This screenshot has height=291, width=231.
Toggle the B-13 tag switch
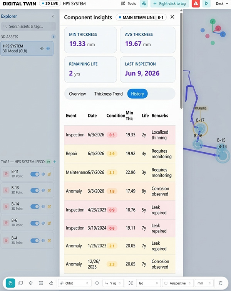pyautogui.click(x=35, y=190)
